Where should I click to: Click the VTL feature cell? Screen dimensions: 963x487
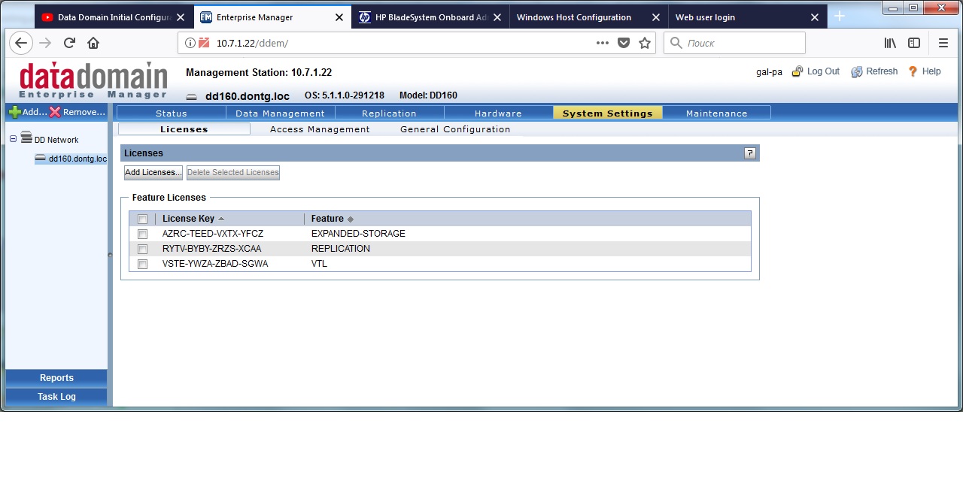click(319, 264)
